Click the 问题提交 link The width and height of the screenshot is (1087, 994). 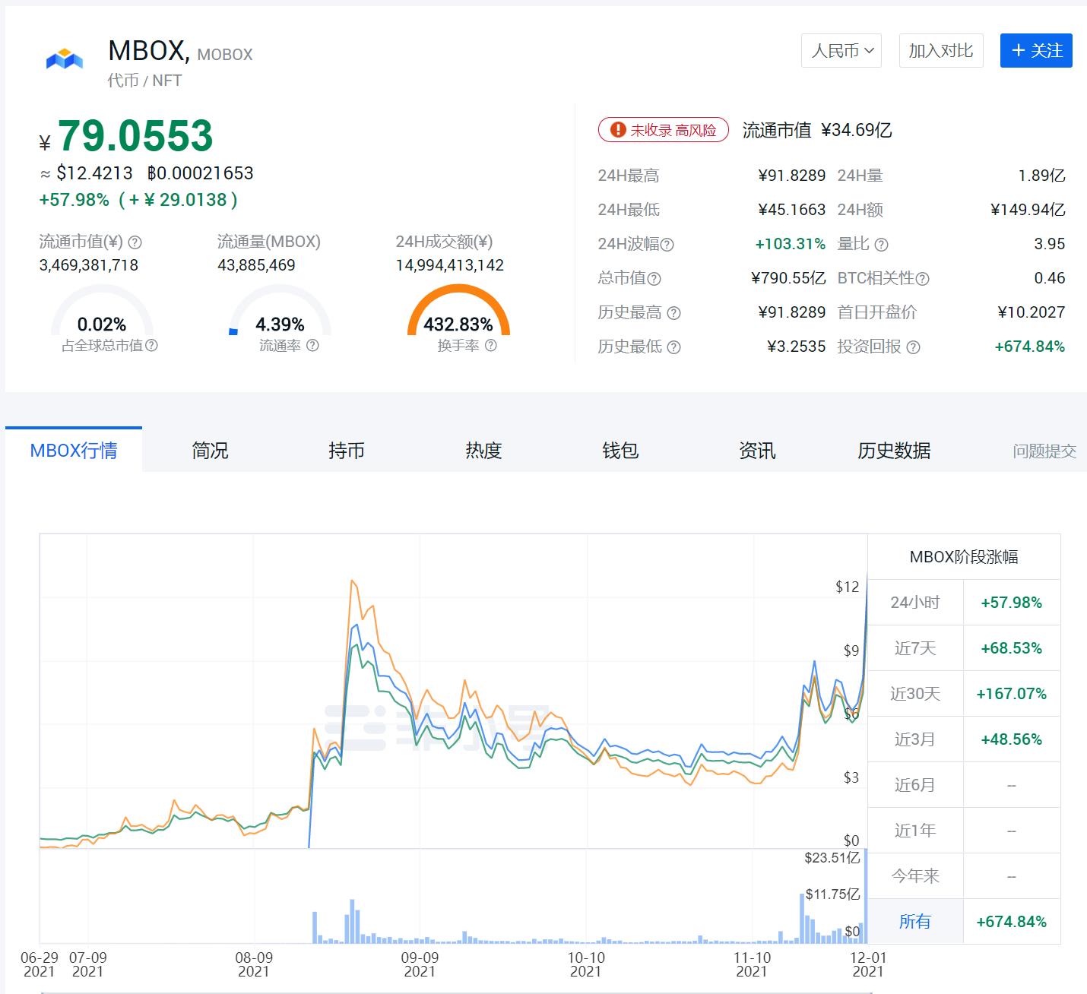pyautogui.click(x=1044, y=451)
